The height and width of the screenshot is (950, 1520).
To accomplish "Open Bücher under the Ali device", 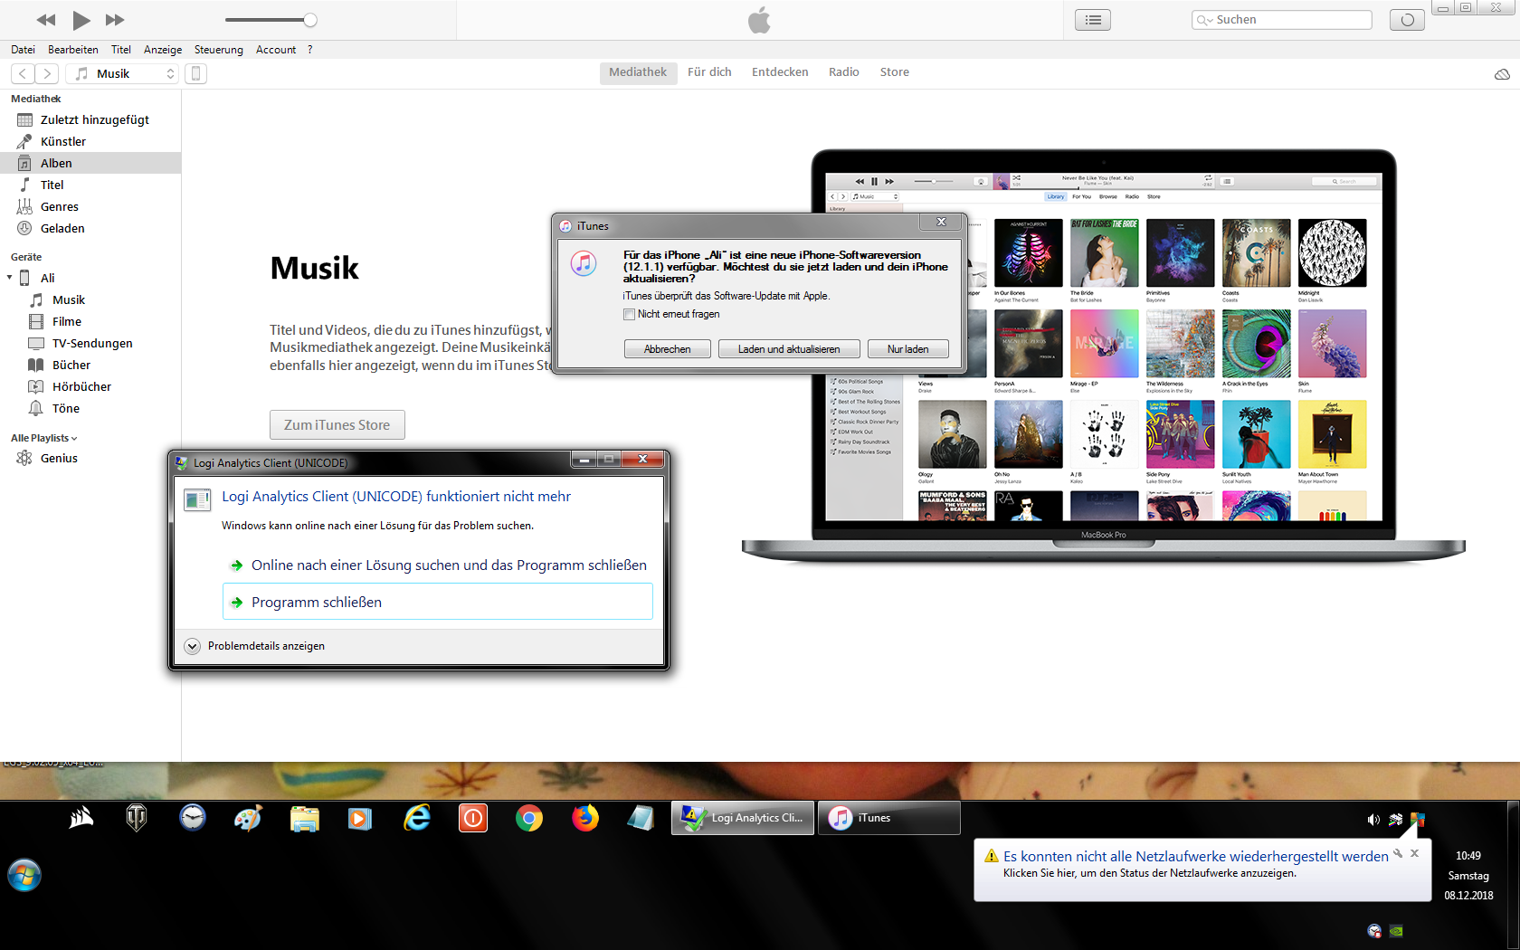I will click(x=90, y=365).
